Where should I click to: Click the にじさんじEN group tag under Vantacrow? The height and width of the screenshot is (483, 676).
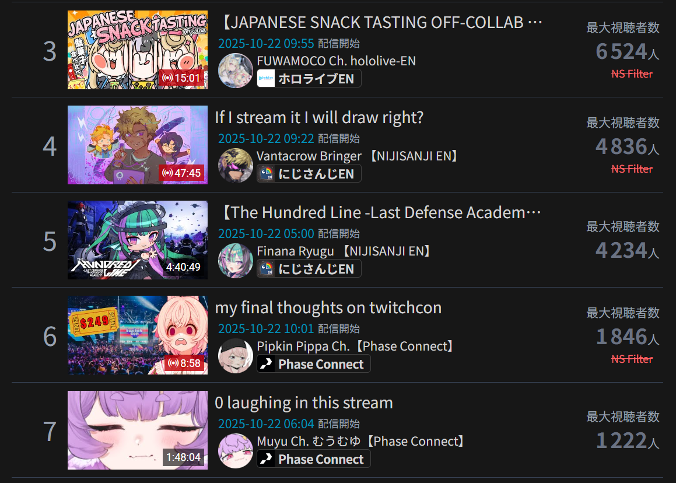click(x=309, y=174)
